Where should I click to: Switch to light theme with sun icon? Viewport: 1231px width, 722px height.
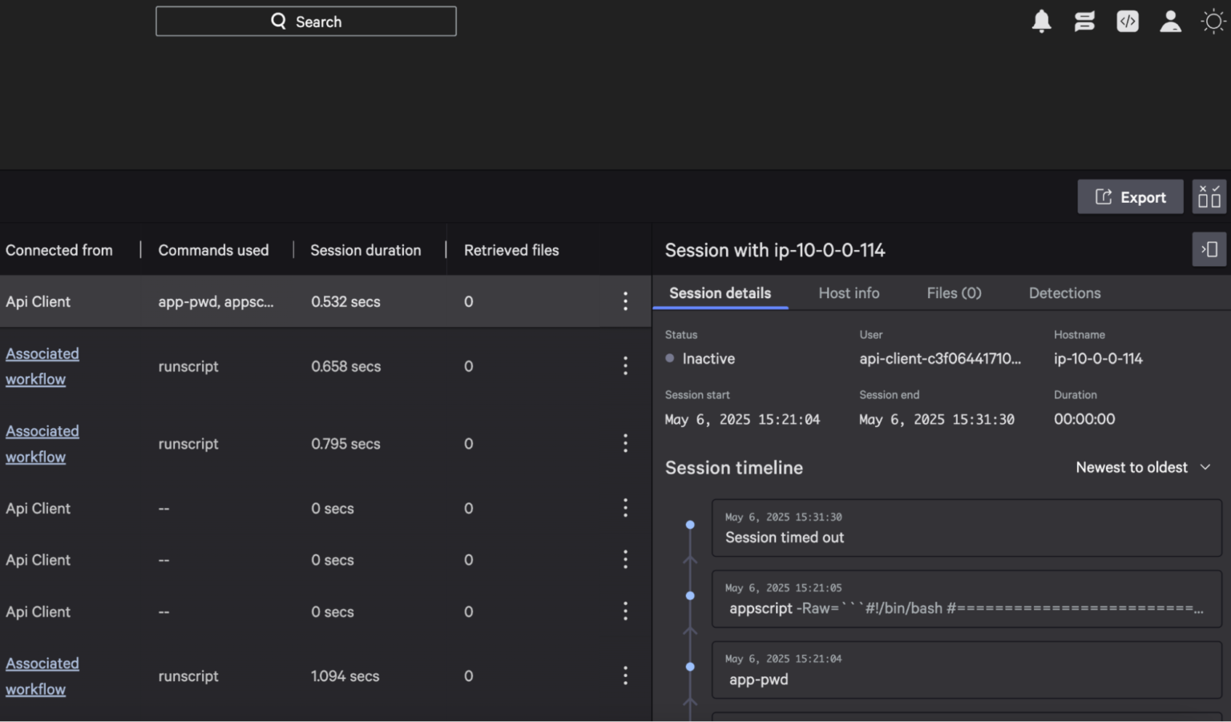click(x=1213, y=21)
